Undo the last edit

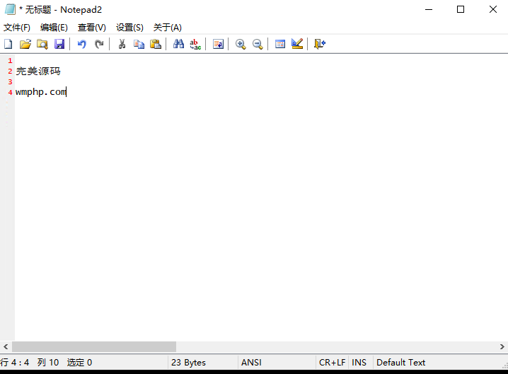coord(81,44)
